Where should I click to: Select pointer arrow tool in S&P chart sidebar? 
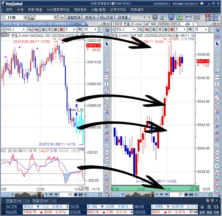tap(217, 44)
